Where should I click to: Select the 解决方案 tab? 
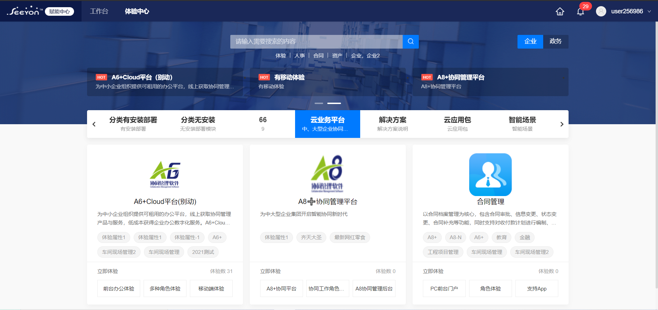click(392, 124)
